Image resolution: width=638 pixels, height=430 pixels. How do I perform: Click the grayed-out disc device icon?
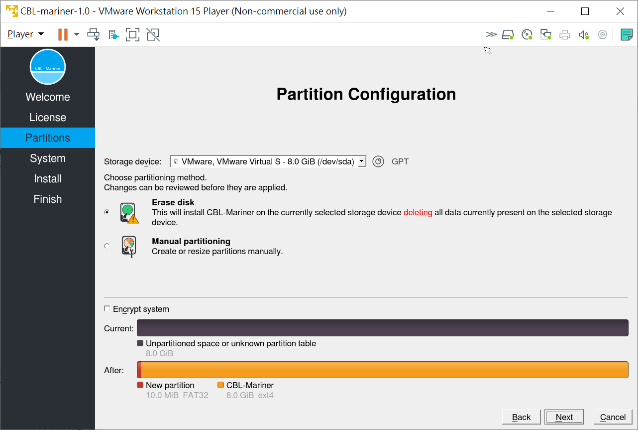(603, 34)
